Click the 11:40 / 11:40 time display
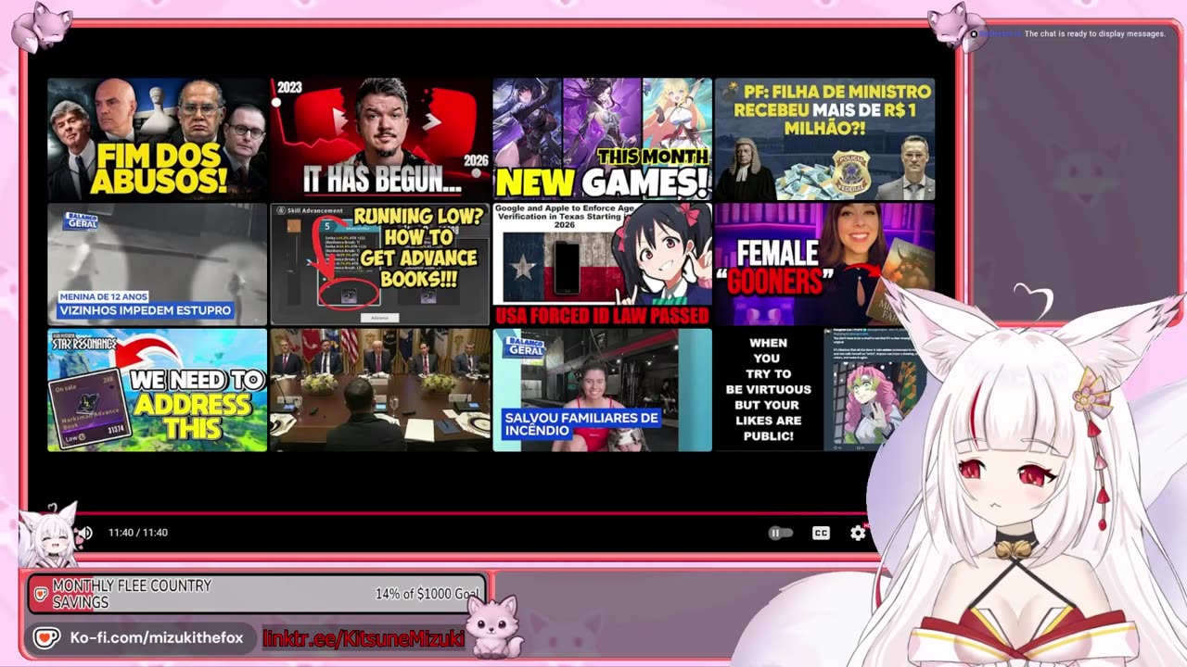Screen dimensions: 1187x667 [137, 533]
